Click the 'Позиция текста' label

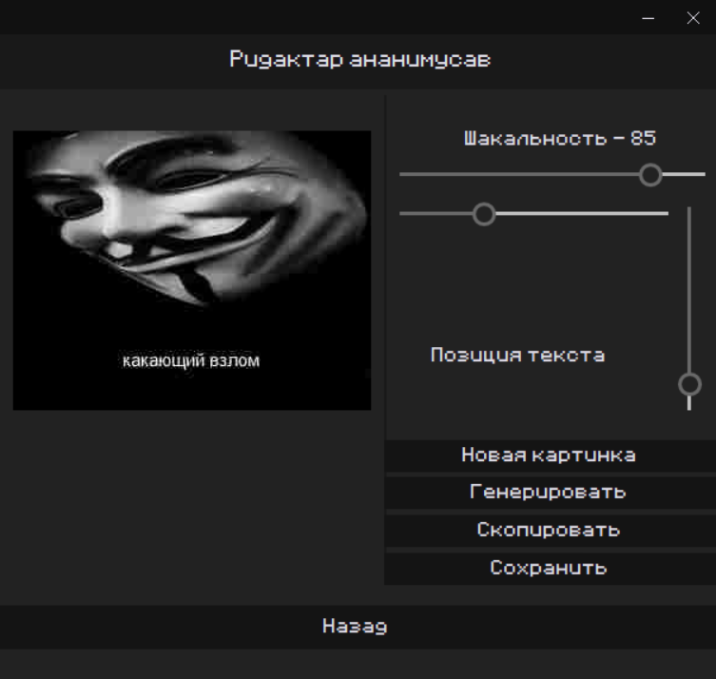pos(518,356)
